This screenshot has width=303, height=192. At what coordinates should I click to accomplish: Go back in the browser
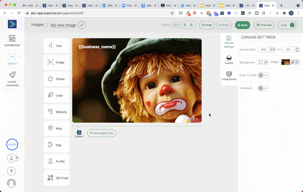(x=5, y=13)
